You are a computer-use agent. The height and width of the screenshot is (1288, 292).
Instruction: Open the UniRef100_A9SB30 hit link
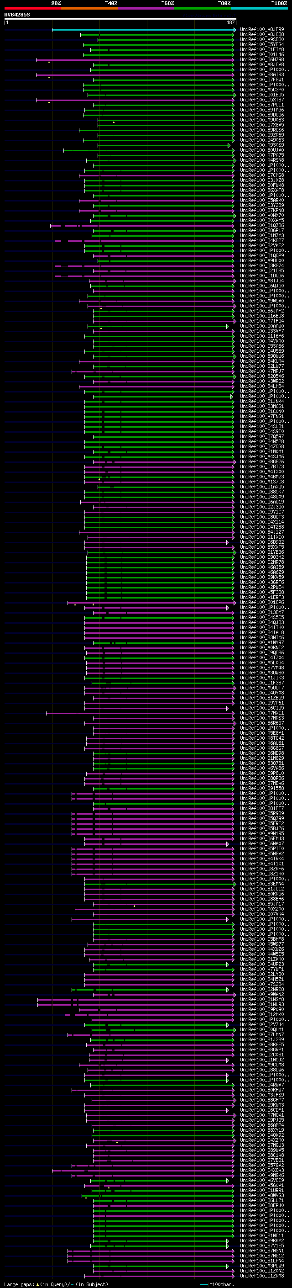click(x=262, y=39)
